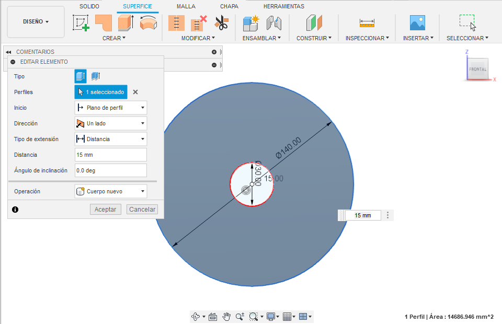Click the 1 seleccionado profiles button
The height and width of the screenshot is (324, 502).
[x=101, y=92]
